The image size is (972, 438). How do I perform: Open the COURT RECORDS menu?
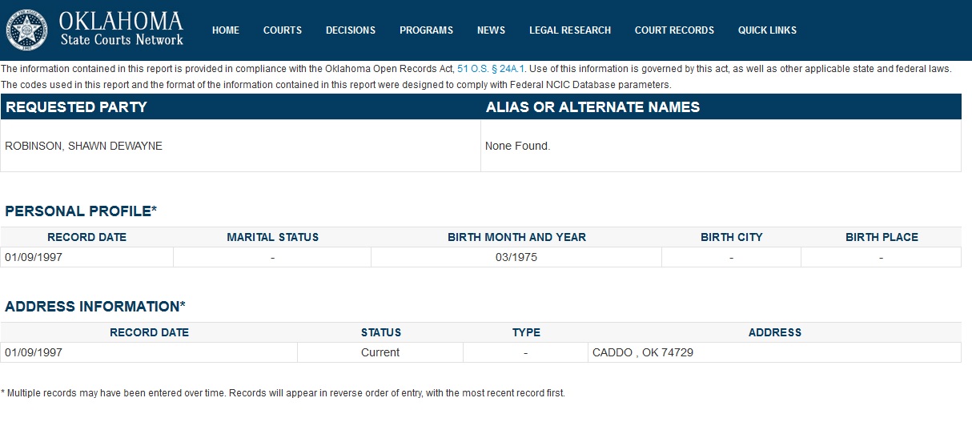[674, 30]
